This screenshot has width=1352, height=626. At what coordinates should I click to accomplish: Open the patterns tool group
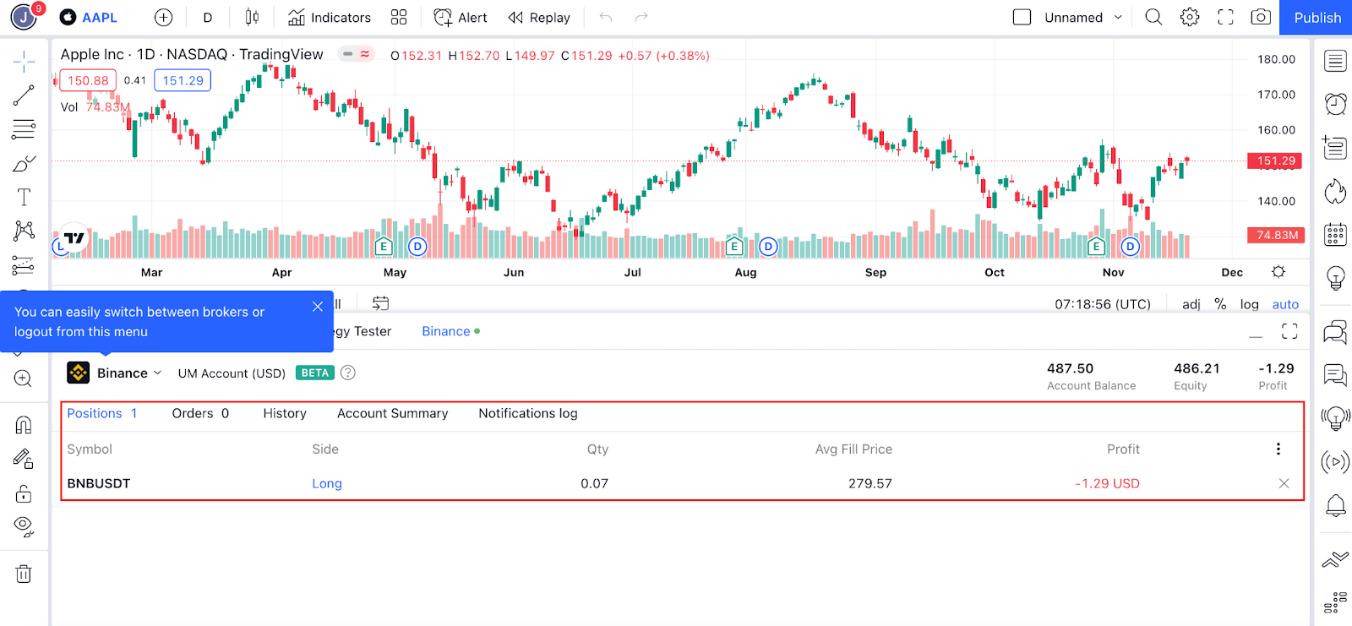tap(24, 231)
